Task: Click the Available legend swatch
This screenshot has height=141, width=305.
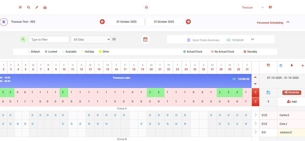Action: (x=63, y=52)
